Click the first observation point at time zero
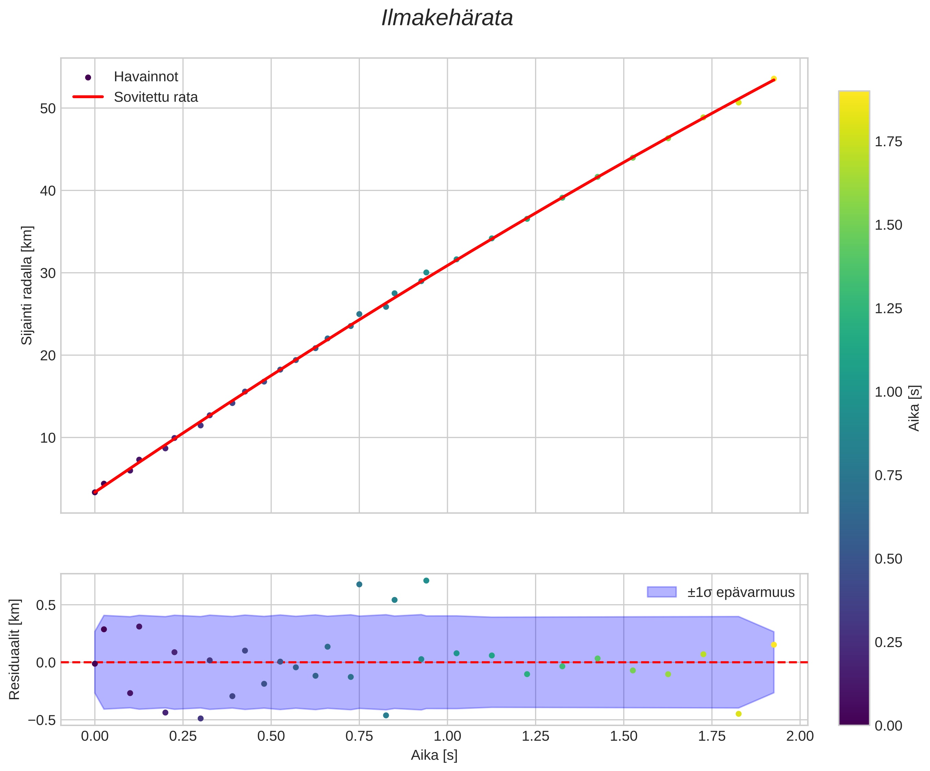 [x=95, y=492]
